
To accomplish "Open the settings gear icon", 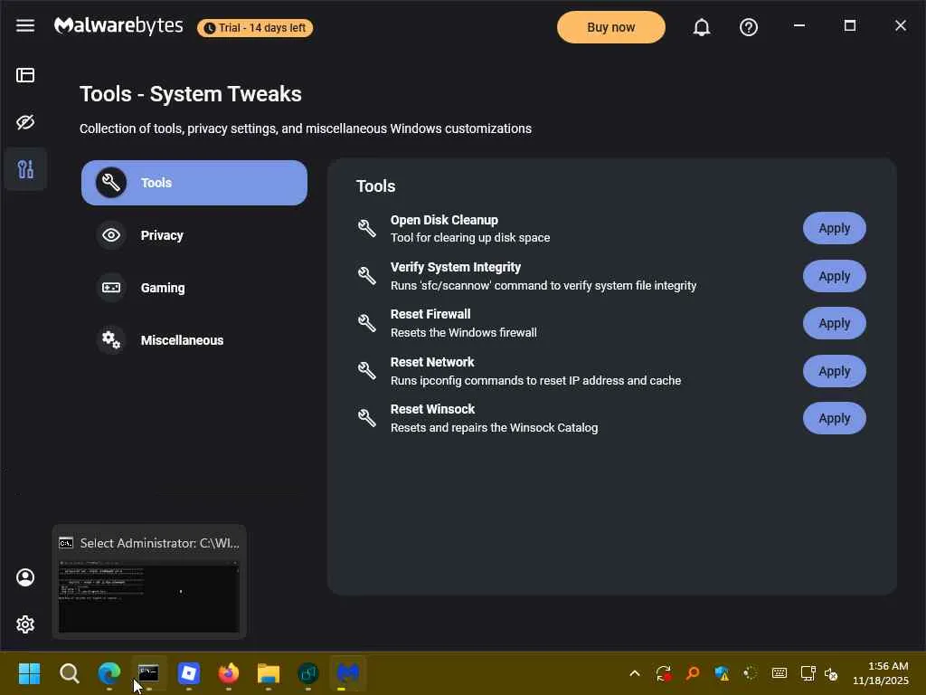I will click(x=24, y=624).
